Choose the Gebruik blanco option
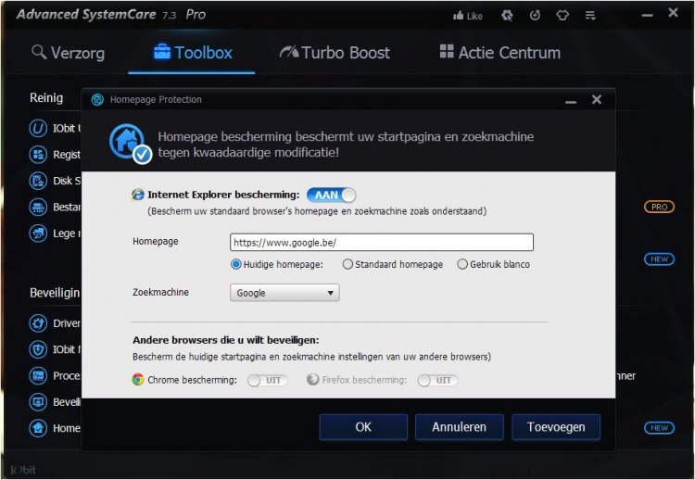 462,264
